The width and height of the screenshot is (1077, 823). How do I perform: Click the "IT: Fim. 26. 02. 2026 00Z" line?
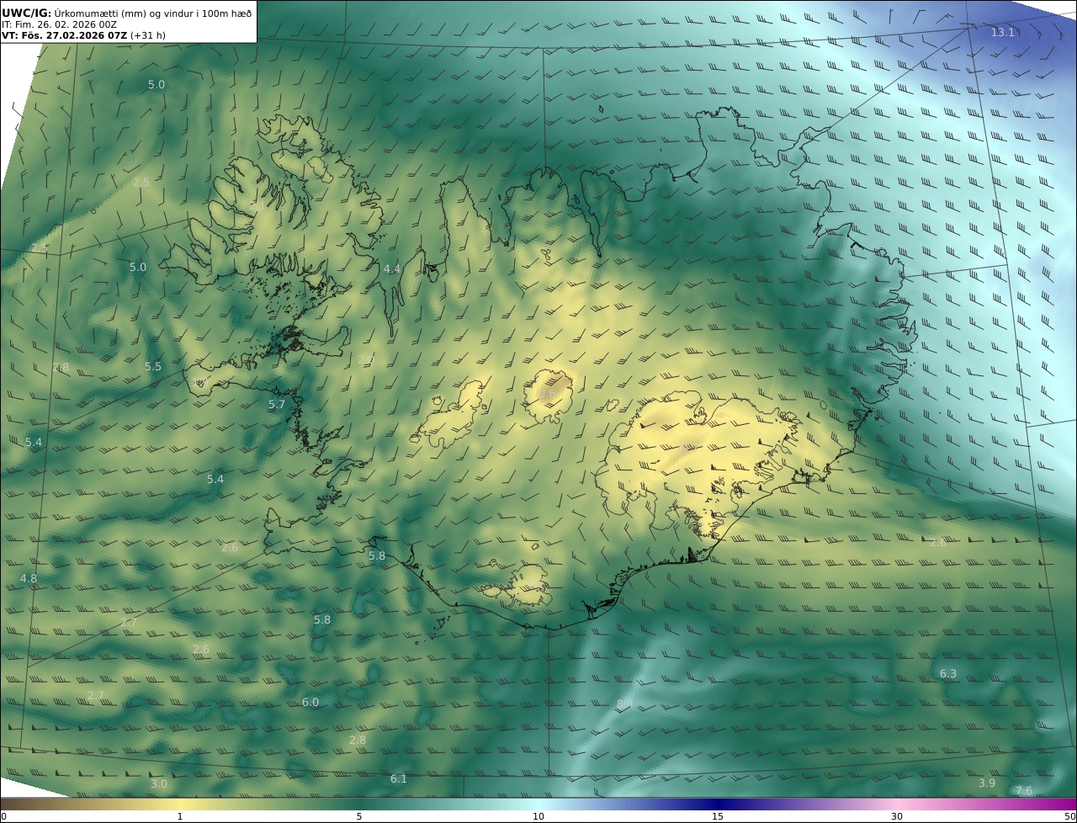point(59,24)
